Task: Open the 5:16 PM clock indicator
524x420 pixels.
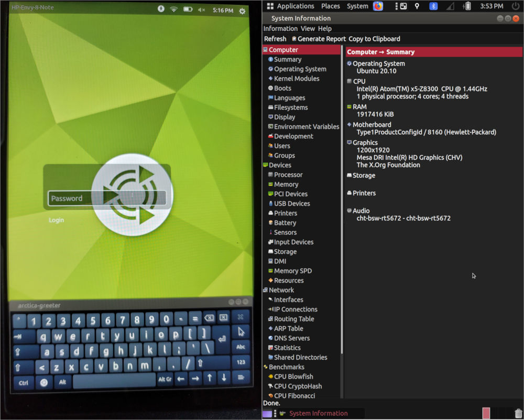Action: point(223,10)
